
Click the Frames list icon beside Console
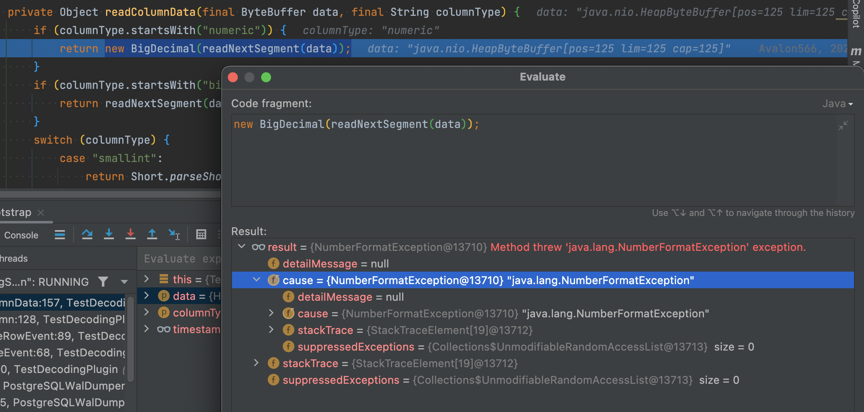[x=60, y=235]
